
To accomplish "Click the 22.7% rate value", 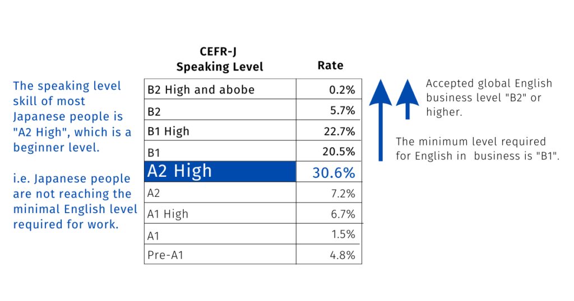I will [340, 131].
